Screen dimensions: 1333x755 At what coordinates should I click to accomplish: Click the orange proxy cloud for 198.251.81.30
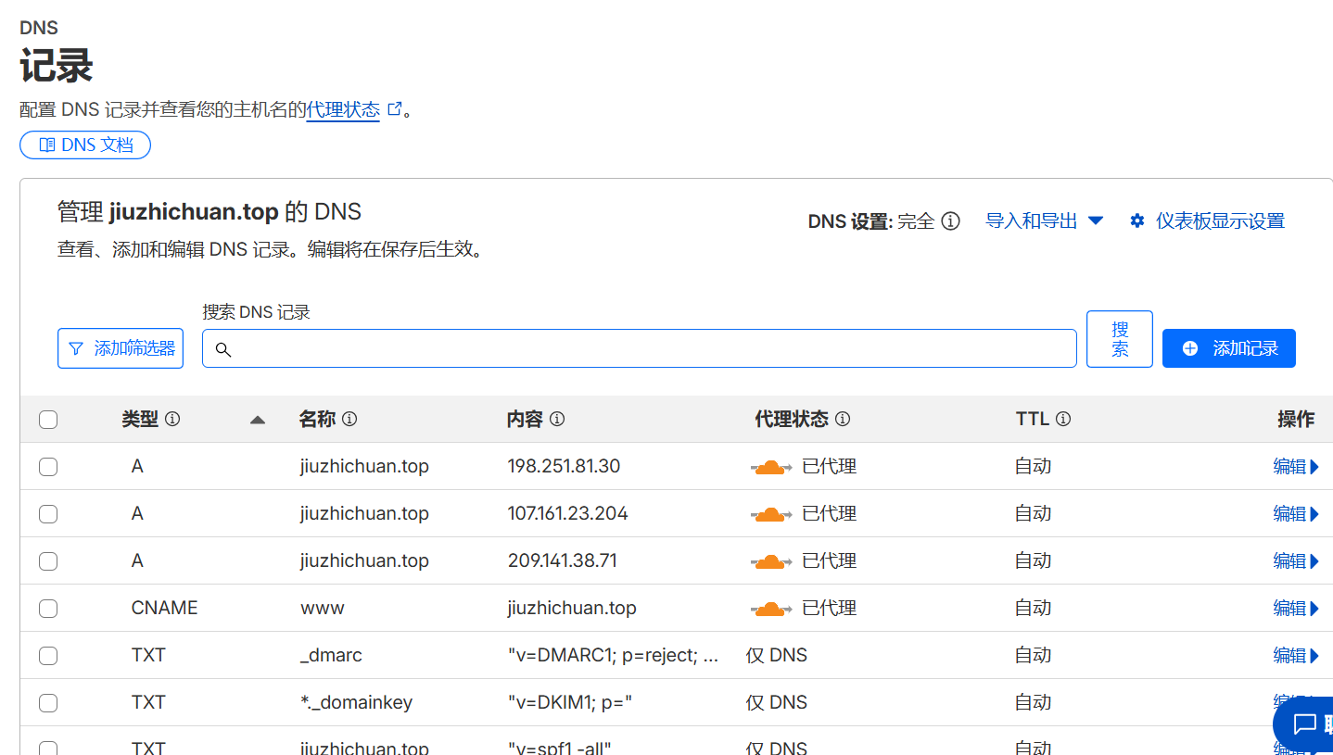pos(770,466)
